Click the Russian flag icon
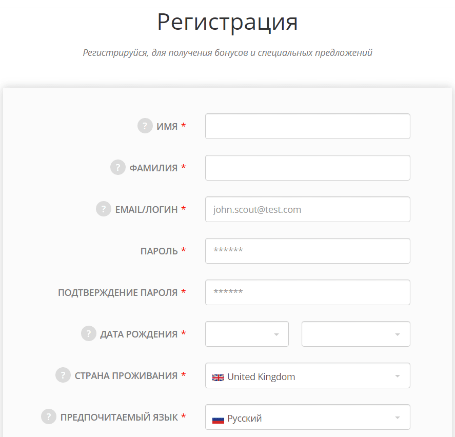Viewport: 455px width, 437px height. point(218,419)
